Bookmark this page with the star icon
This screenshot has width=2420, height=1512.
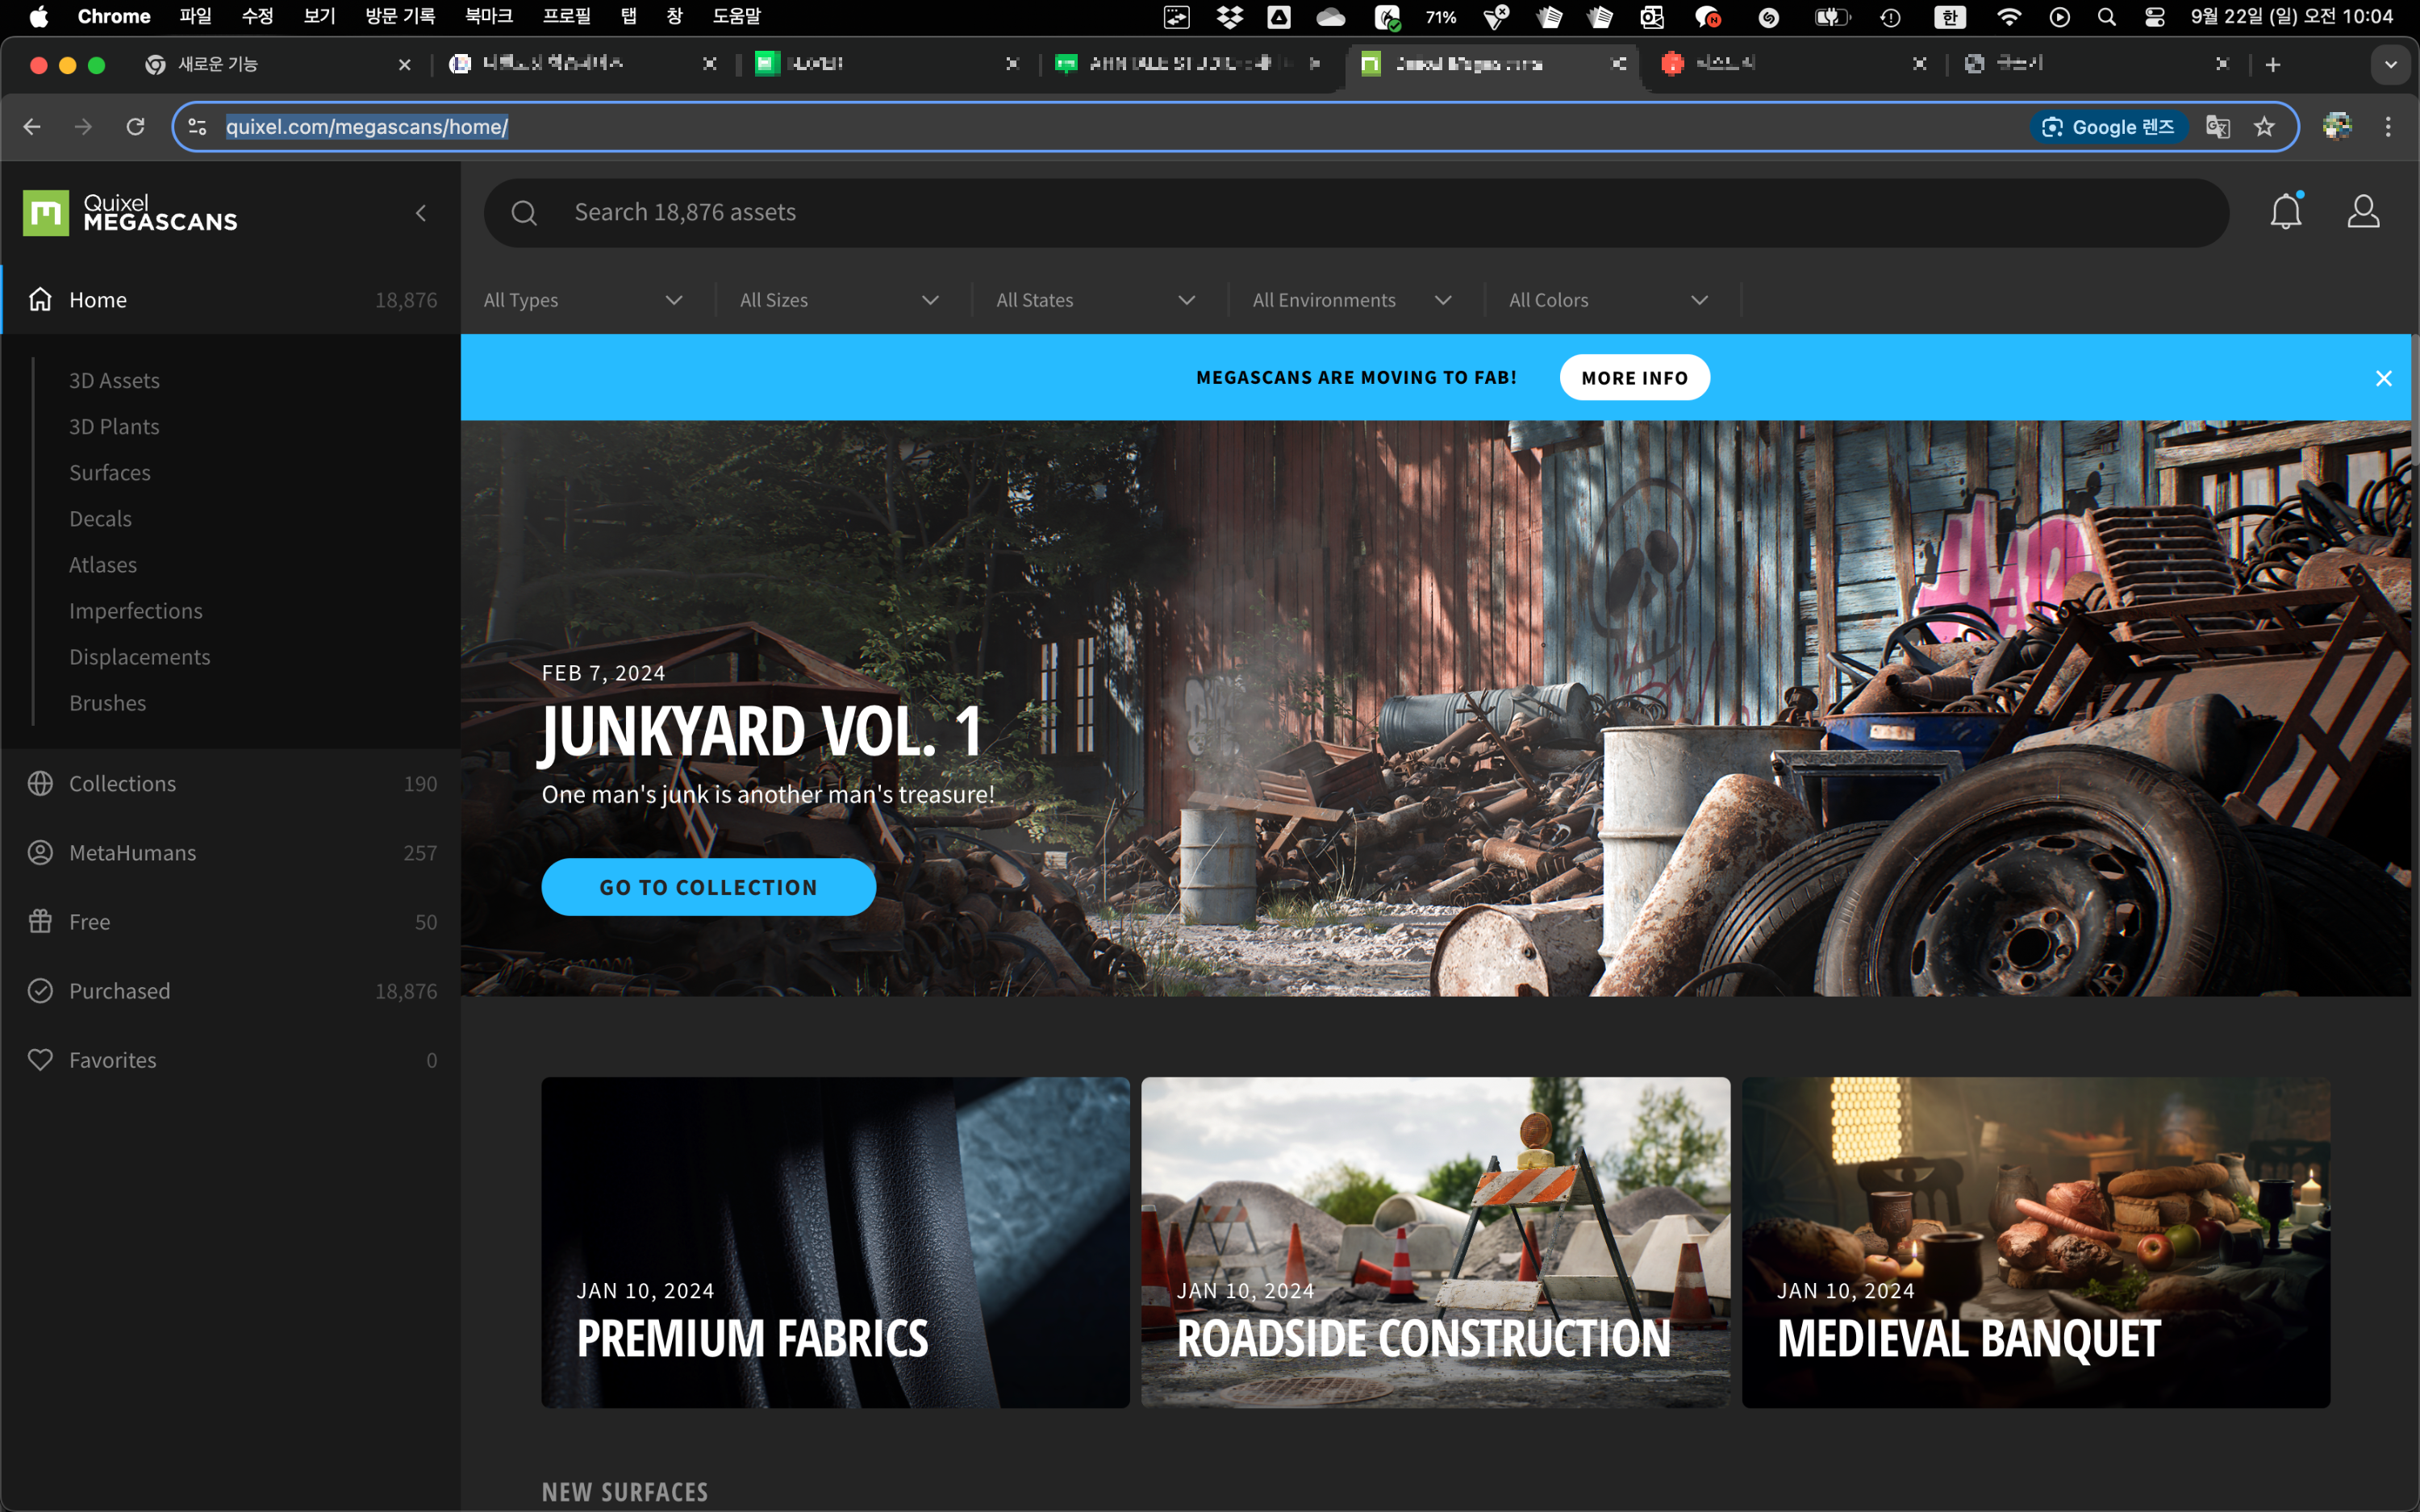point(2264,127)
